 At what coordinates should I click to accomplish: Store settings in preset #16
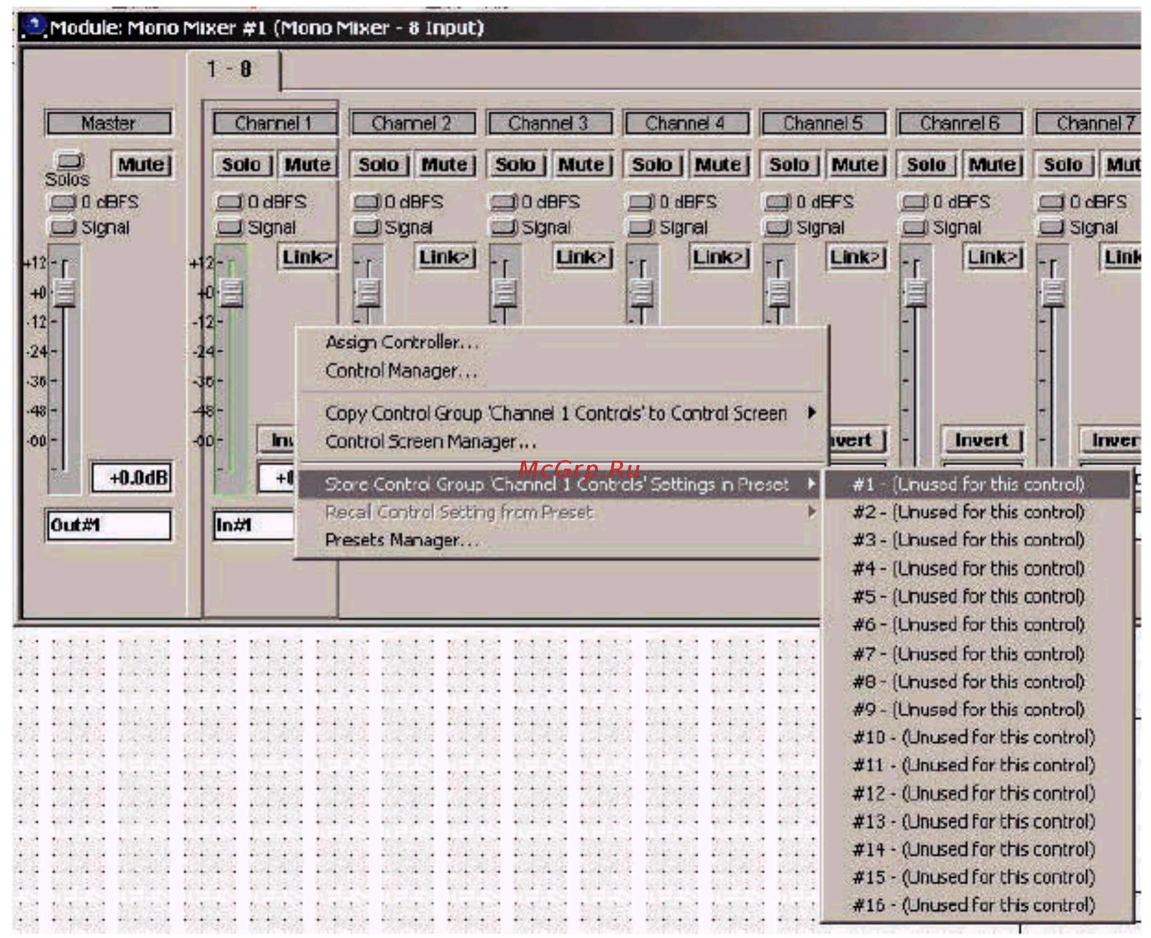coord(977,905)
